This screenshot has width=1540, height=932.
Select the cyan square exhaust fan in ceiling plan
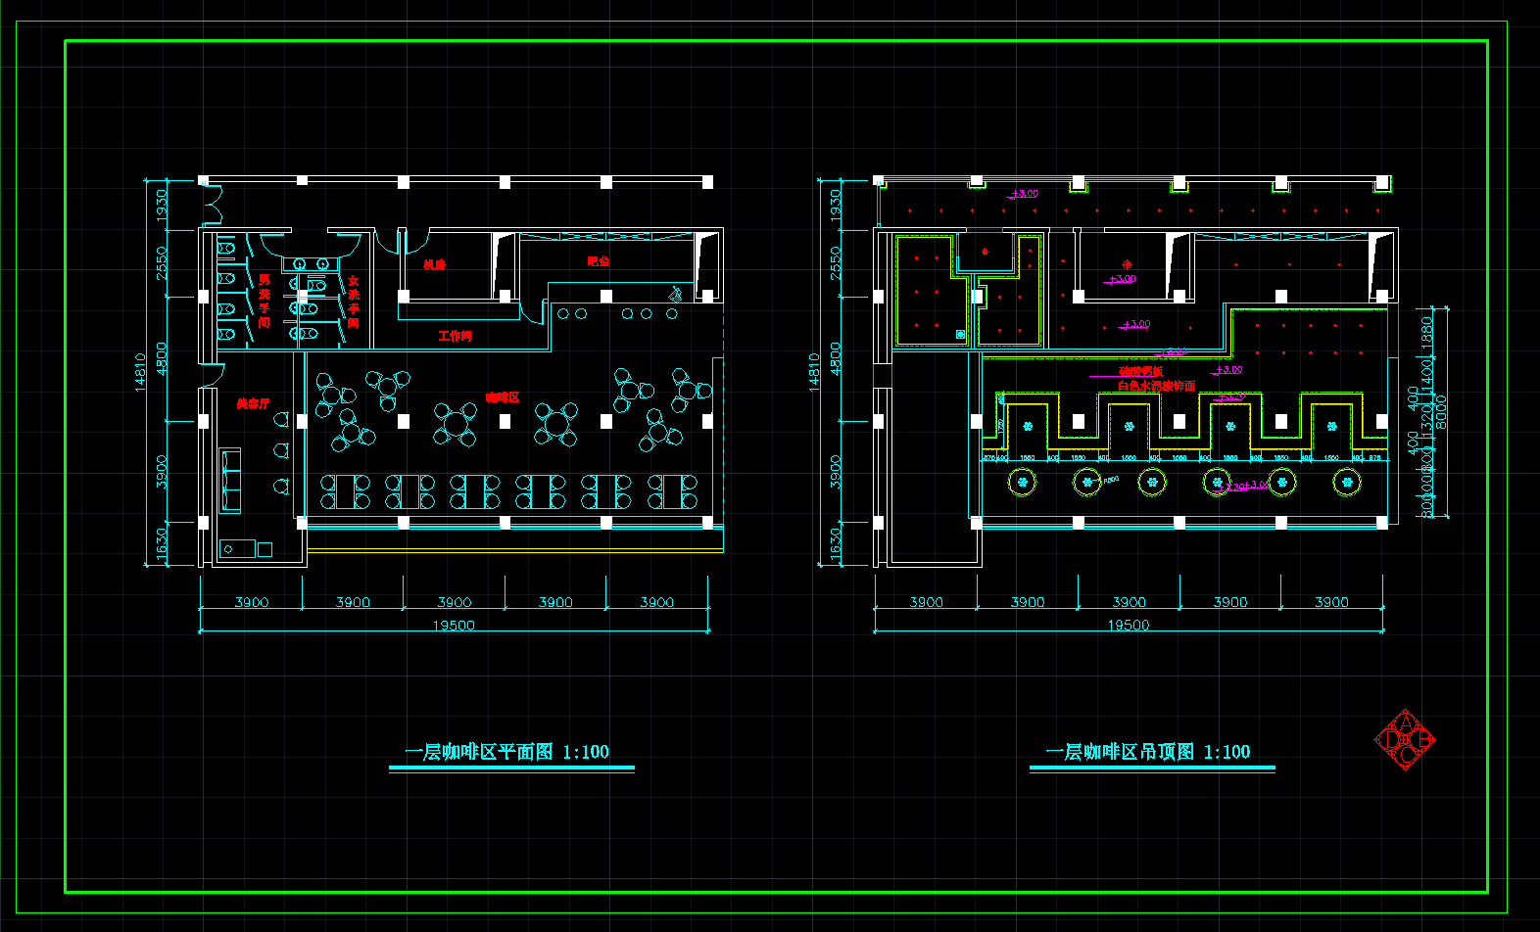point(960,335)
